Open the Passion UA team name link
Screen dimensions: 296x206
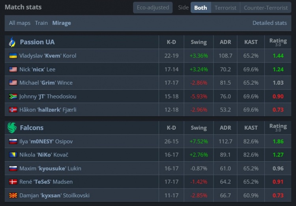37,42
